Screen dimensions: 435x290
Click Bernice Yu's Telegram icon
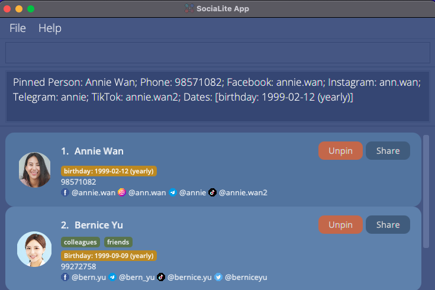click(x=112, y=277)
